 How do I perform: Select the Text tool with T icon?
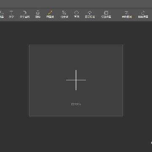tap(11, 14)
